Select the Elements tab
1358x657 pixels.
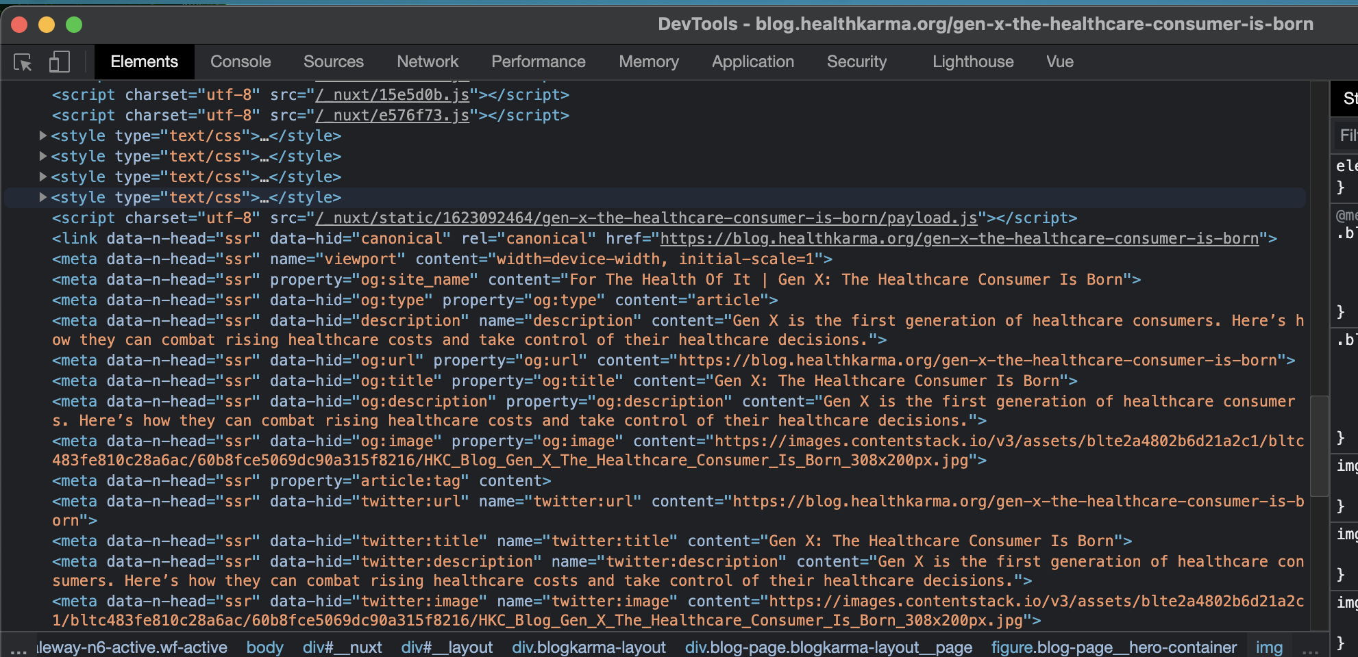pos(144,62)
